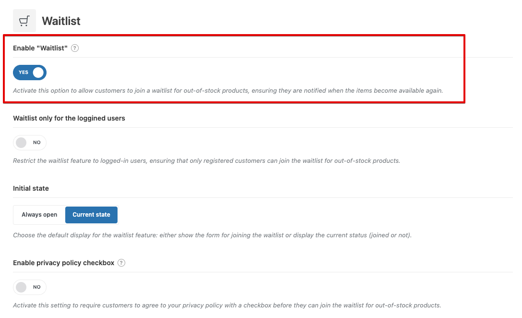
Task: Click the Enable privacy policy checkbox label
Action: 64,263
